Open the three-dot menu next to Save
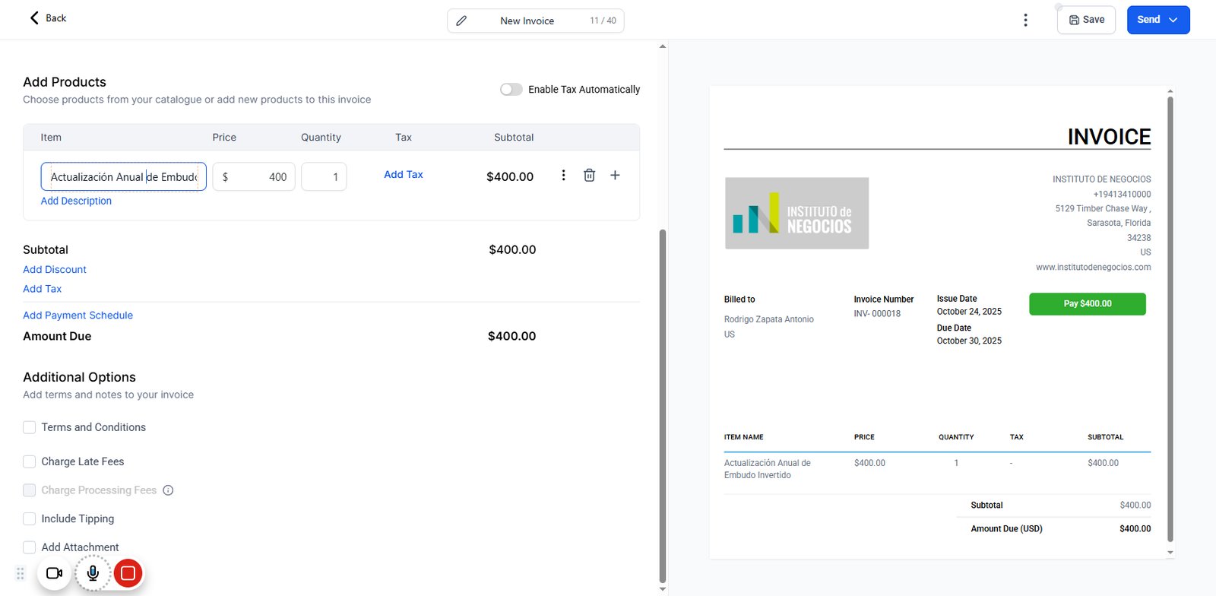Viewport: 1216px width, 596px height. click(1025, 20)
